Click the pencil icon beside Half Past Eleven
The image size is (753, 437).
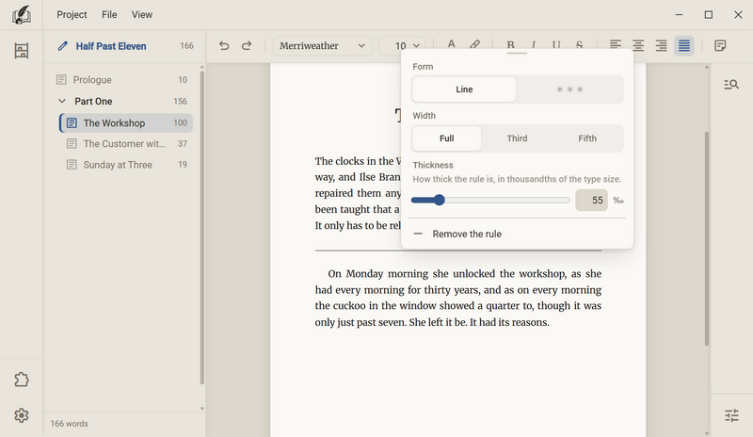(62, 46)
